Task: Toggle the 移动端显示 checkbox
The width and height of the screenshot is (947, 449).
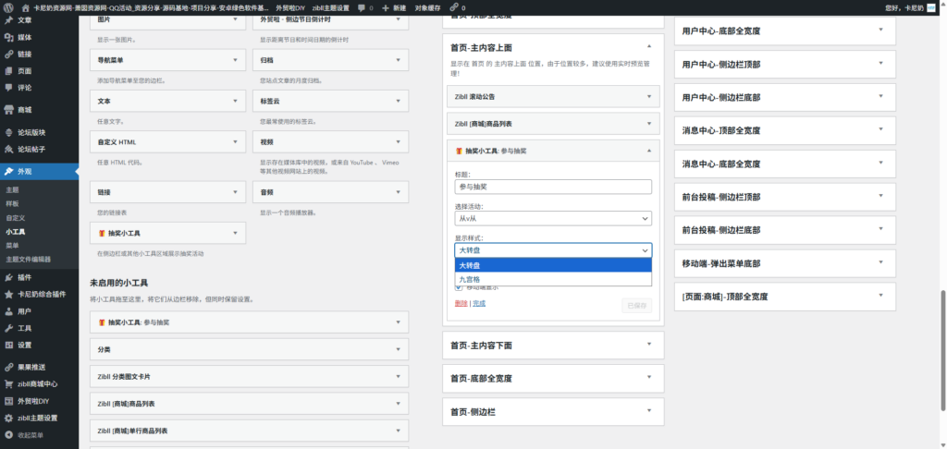Action: coord(459,287)
